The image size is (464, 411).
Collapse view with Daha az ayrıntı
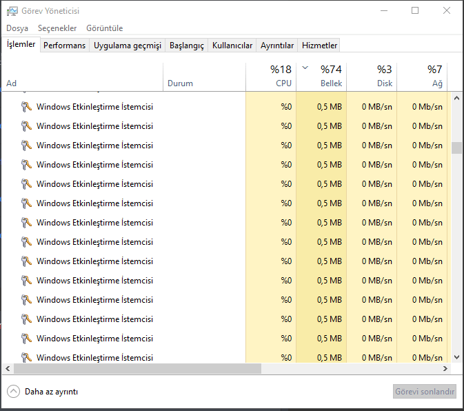42,392
